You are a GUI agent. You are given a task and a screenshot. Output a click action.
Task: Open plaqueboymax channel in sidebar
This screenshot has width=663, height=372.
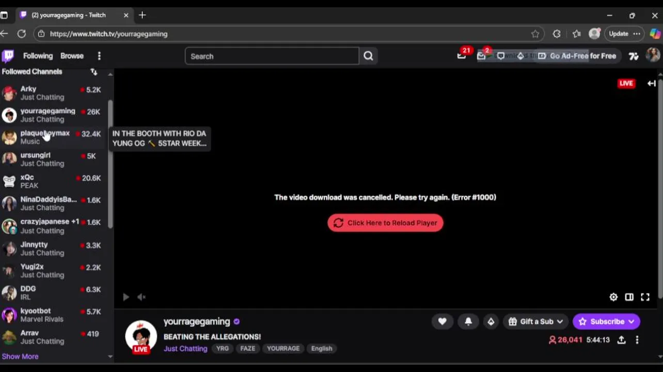(x=54, y=137)
